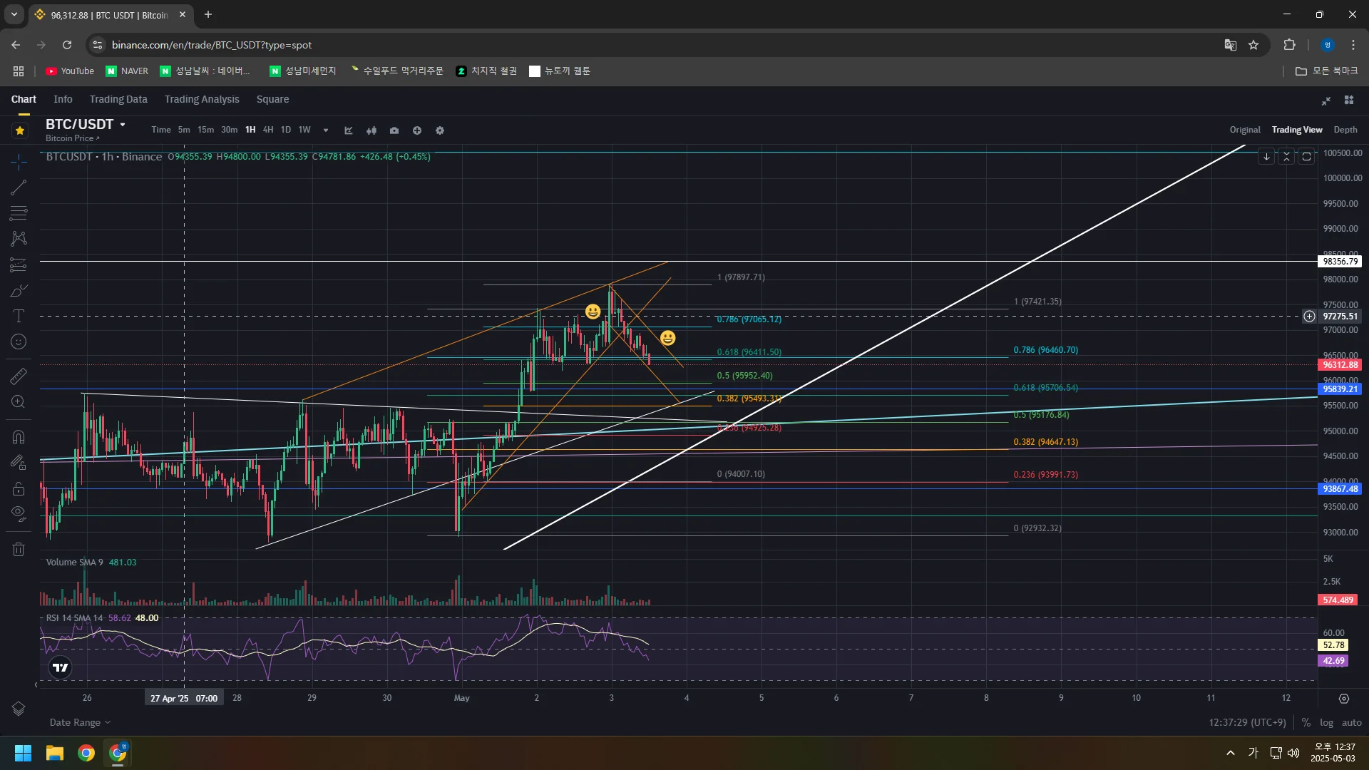This screenshot has height=770, width=1369.
Task: Toggle hide all drawings eye icon
Action: tap(19, 513)
